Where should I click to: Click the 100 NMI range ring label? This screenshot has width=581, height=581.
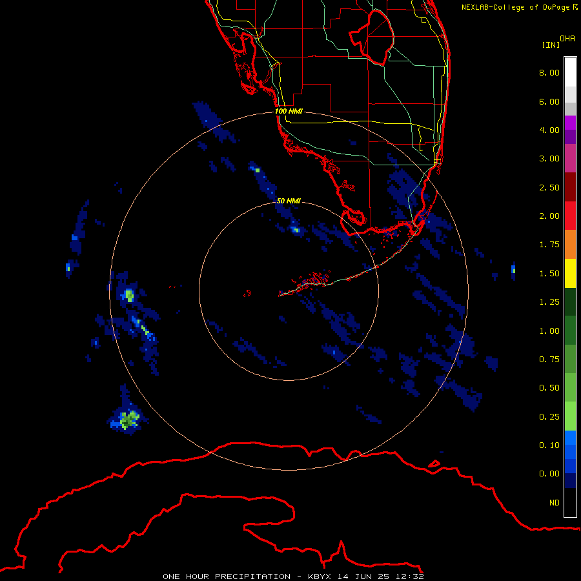[289, 111]
